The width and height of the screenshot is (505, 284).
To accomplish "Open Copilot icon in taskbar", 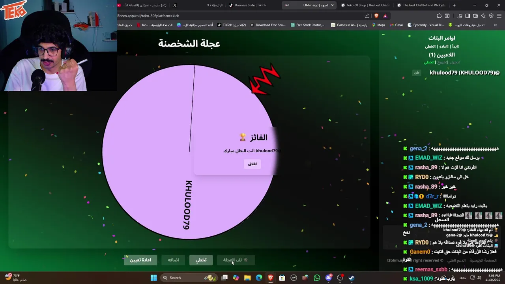I will [x=236, y=278].
